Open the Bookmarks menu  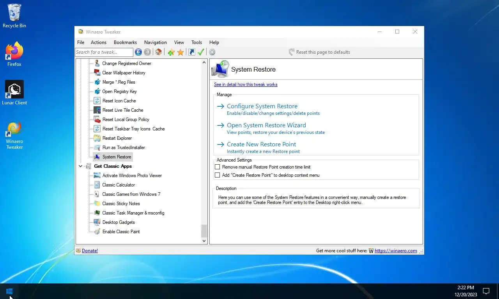[125, 42]
